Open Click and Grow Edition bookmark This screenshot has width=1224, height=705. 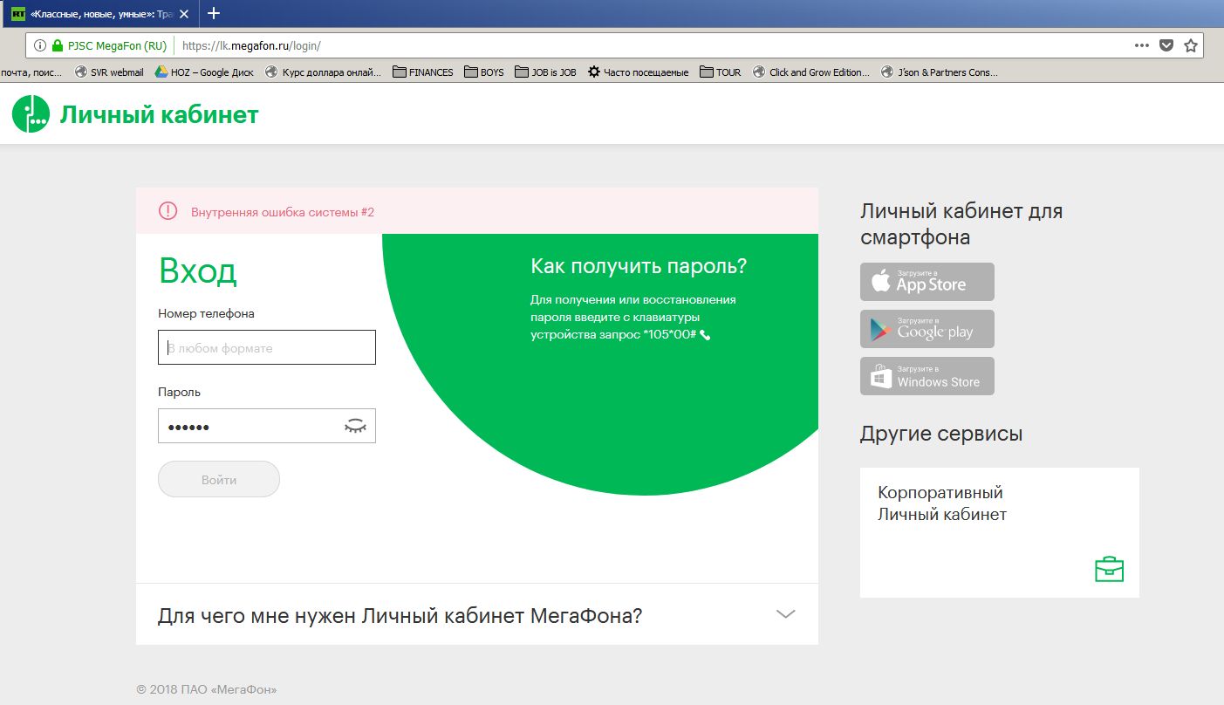(811, 72)
